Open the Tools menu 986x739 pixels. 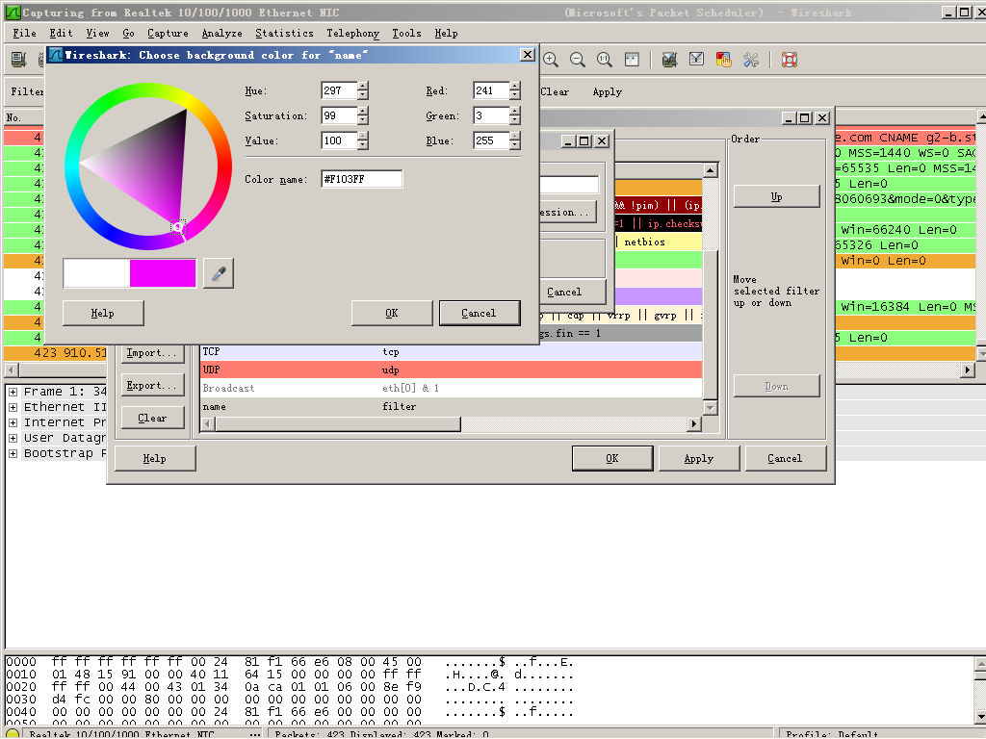(407, 34)
